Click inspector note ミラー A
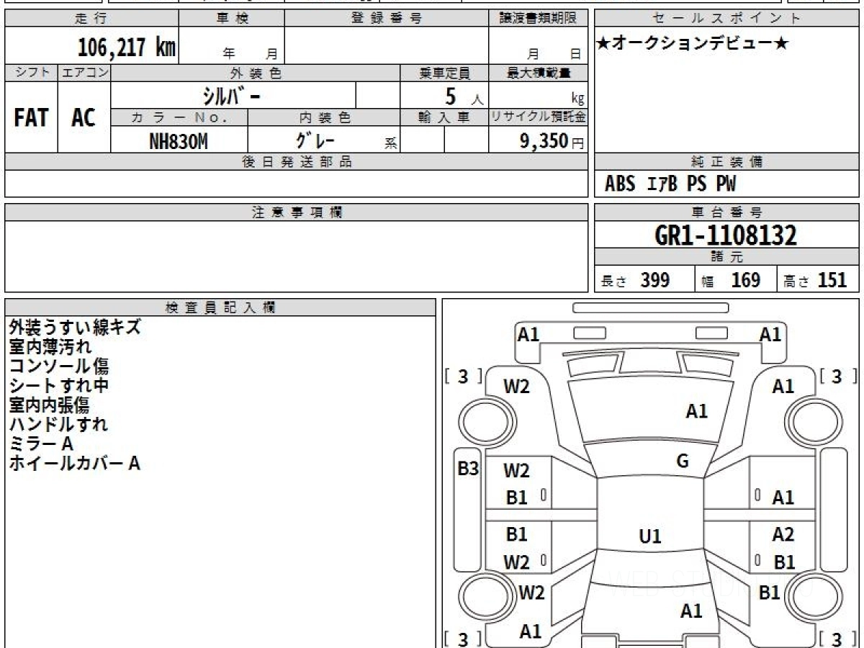 41,444
